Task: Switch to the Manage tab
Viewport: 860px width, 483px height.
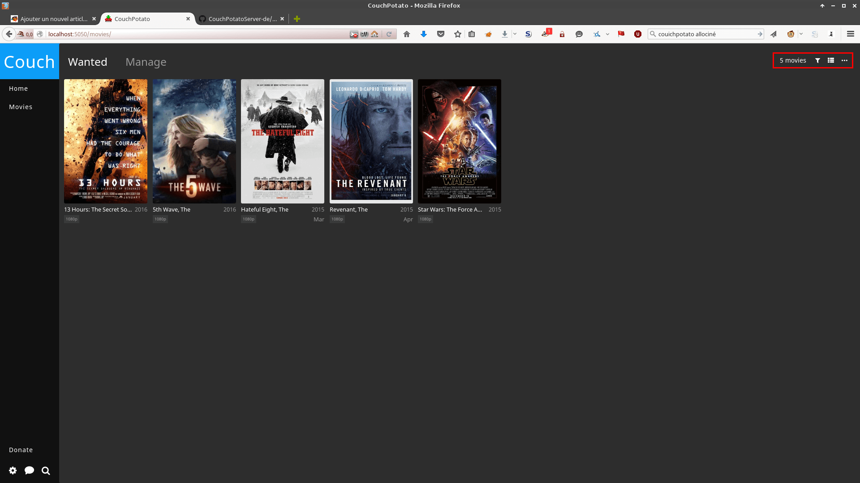Action: [x=146, y=62]
